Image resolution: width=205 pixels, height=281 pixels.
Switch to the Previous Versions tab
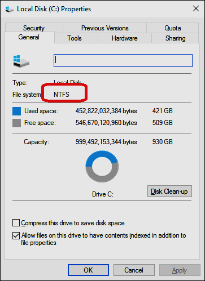[104, 28]
